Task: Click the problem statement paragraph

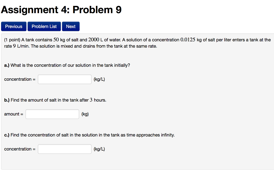Action: point(134,43)
